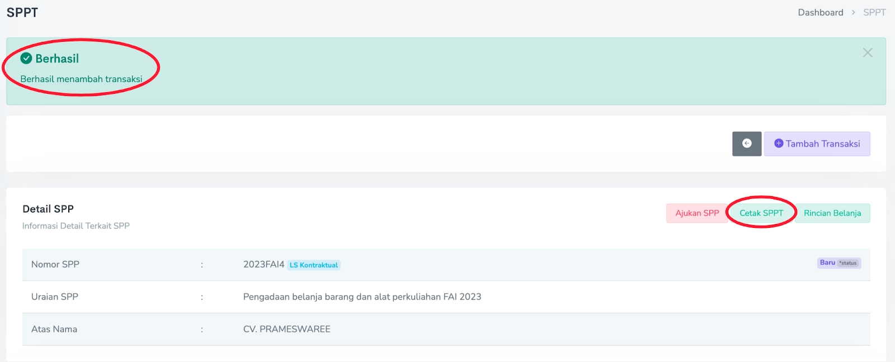
Task: Click the 'Berhasil menambah transaksi' message
Action: pyautogui.click(x=81, y=79)
